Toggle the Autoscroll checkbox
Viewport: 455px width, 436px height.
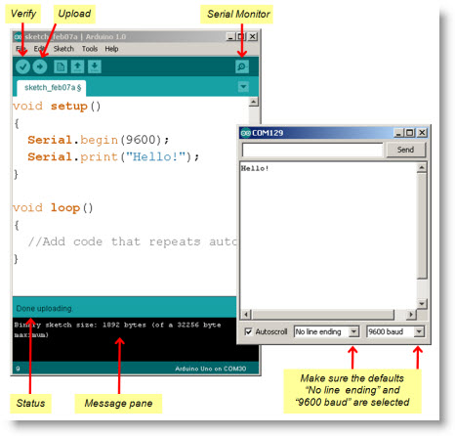click(x=248, y=331)
